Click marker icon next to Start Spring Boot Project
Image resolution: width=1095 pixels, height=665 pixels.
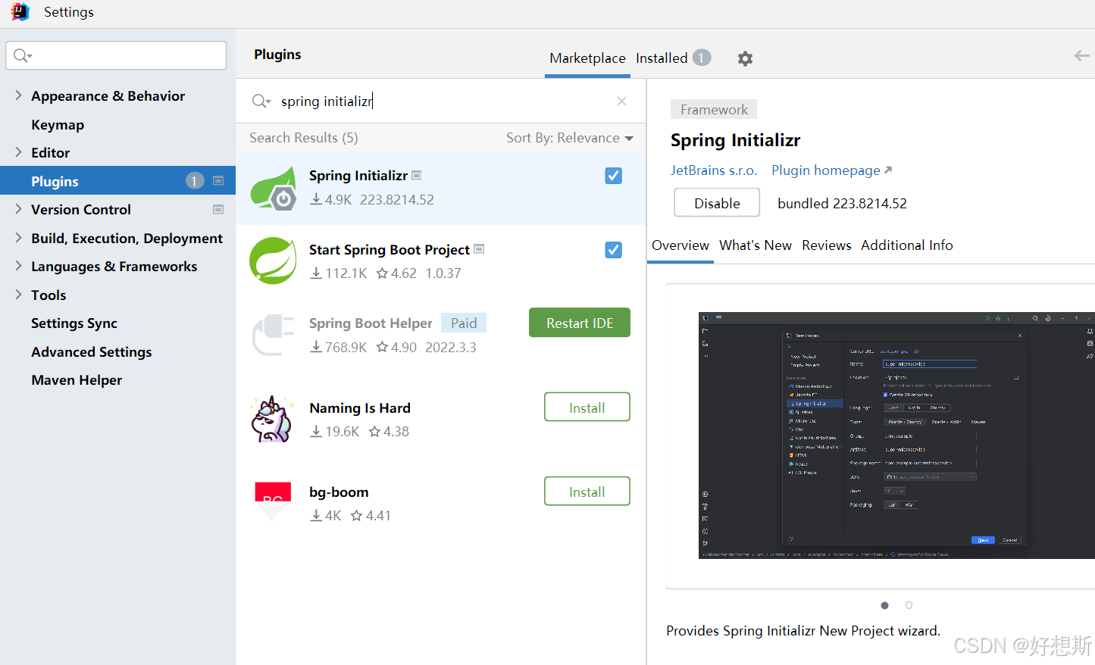478,248
